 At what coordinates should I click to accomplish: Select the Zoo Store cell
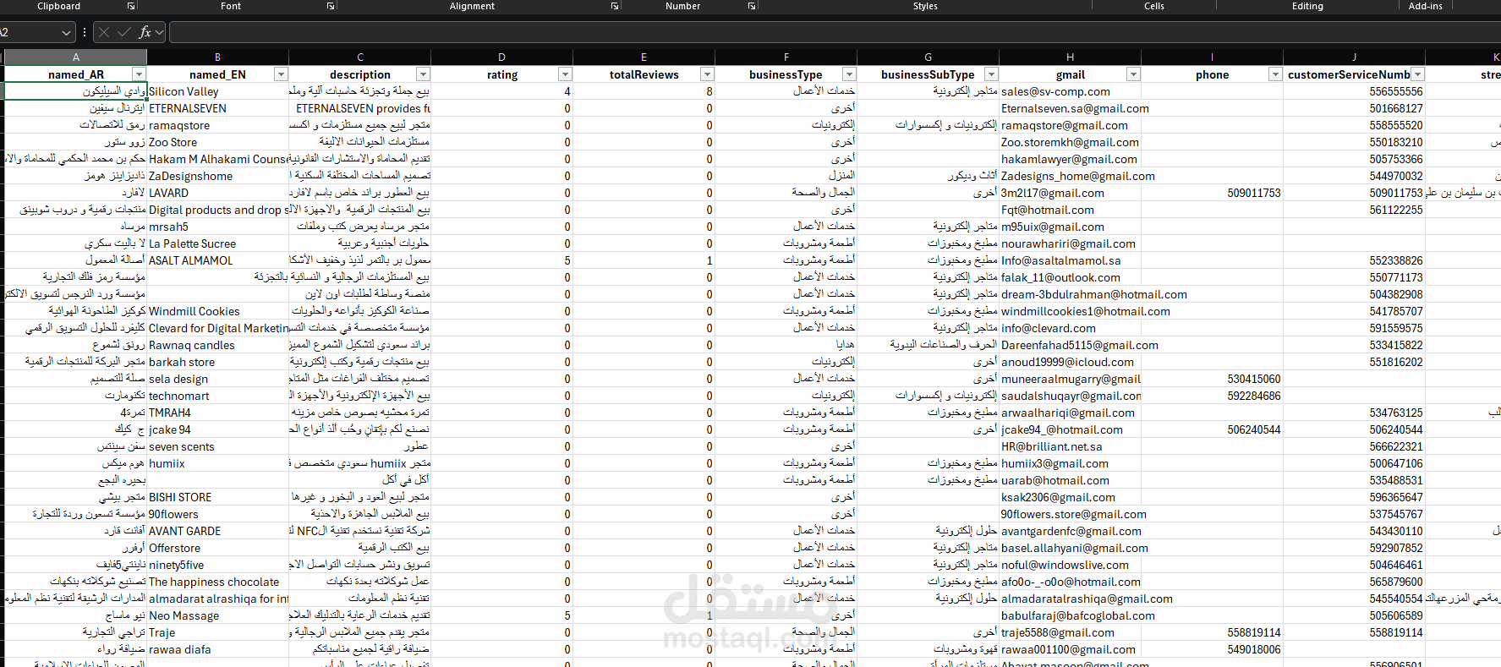tap(217, 142)
